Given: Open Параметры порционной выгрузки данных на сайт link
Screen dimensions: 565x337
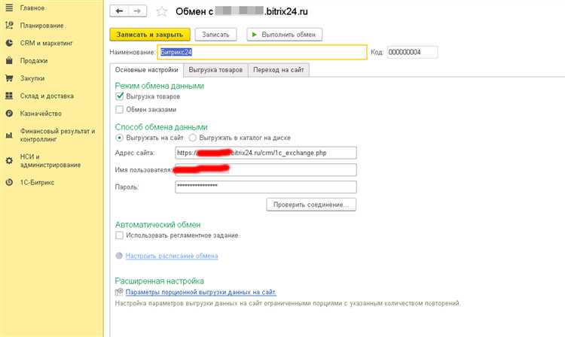Looking at the screenshot, I should [x=200, y=292].
